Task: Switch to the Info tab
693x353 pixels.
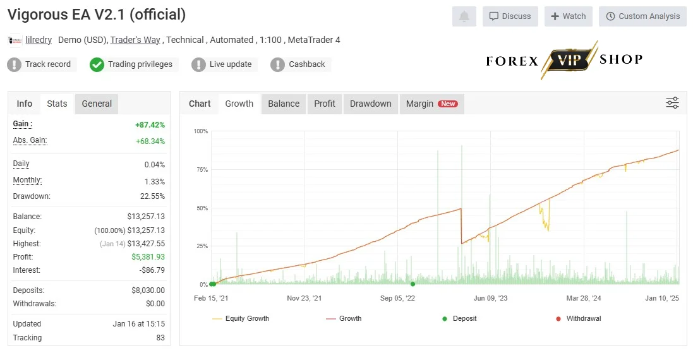Action: pyautogui.click(x=24, y=104)
